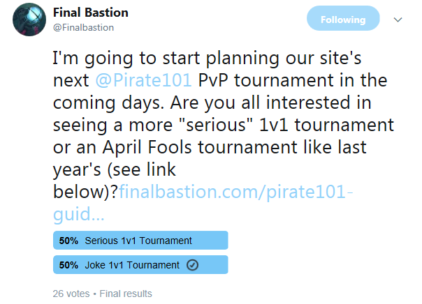422x304 pixels.
Task: Open the Final Bastion profile avatar
Action: 29,20
